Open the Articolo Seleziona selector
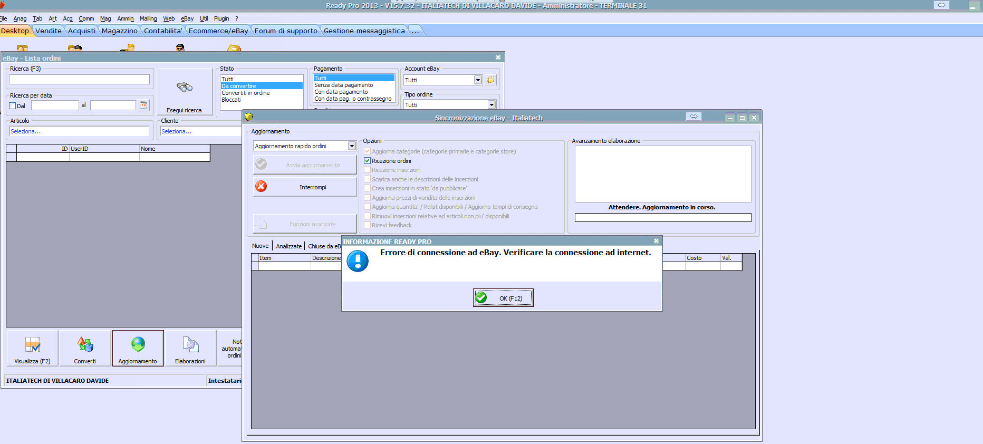983x444 pixels. tap(80, 131)
